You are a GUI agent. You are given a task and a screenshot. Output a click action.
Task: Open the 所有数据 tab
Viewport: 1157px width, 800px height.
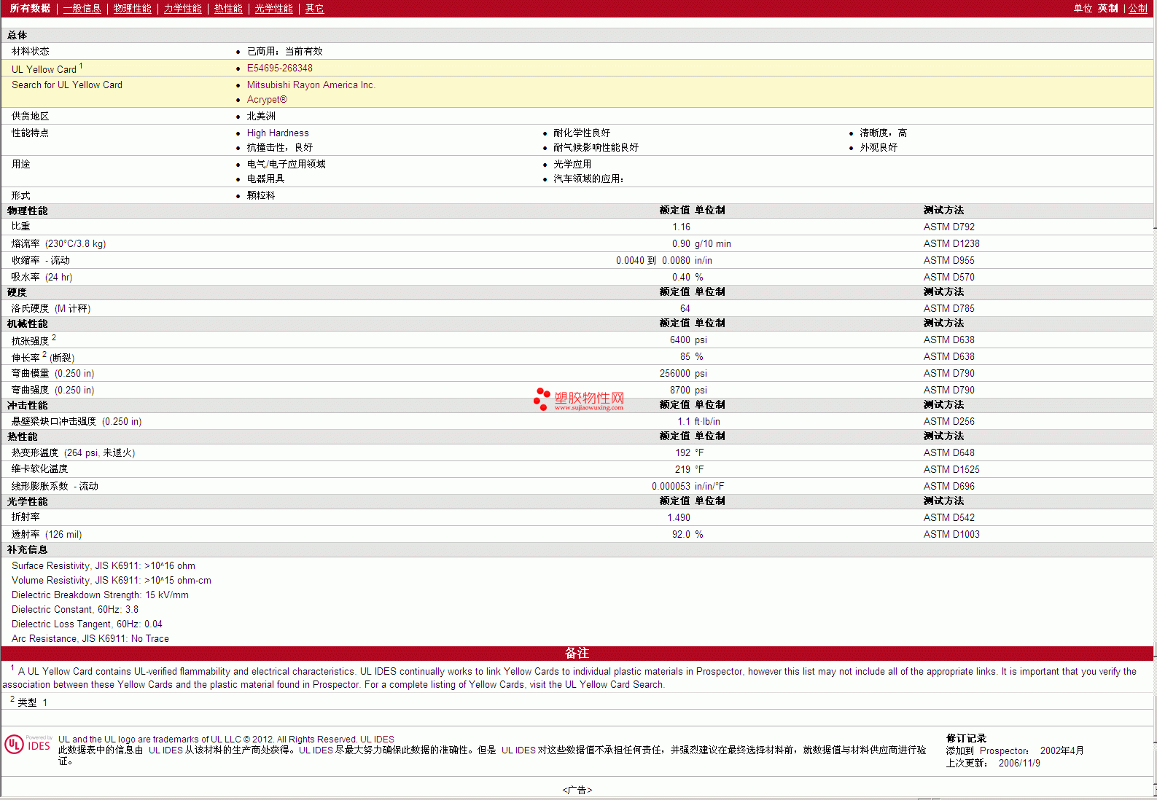click(x=30, y=9)
